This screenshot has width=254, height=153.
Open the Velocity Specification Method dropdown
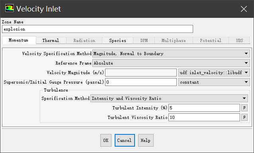[x=171, y=54]
